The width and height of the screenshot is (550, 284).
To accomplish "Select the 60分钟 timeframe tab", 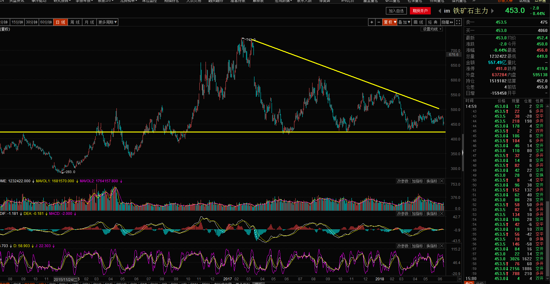I will point(46,22).
